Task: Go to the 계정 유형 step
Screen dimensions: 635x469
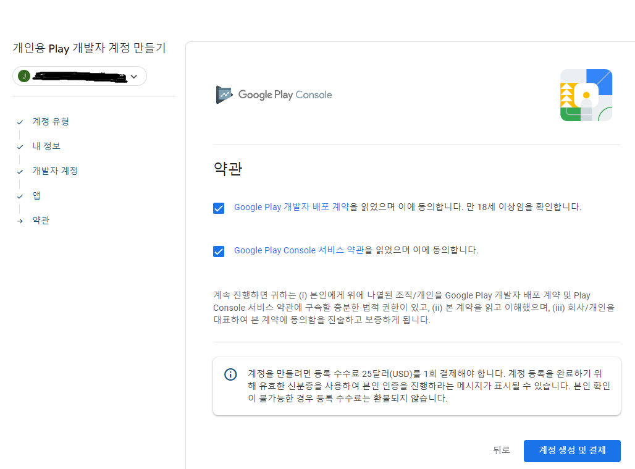Action: (51, 122)
